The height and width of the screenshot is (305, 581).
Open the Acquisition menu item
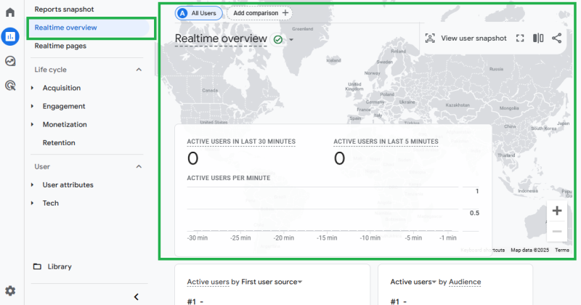point(62,88)
